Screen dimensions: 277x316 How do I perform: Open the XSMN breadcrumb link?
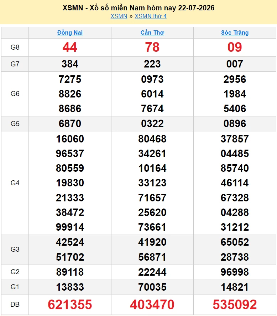click(119, 16)
